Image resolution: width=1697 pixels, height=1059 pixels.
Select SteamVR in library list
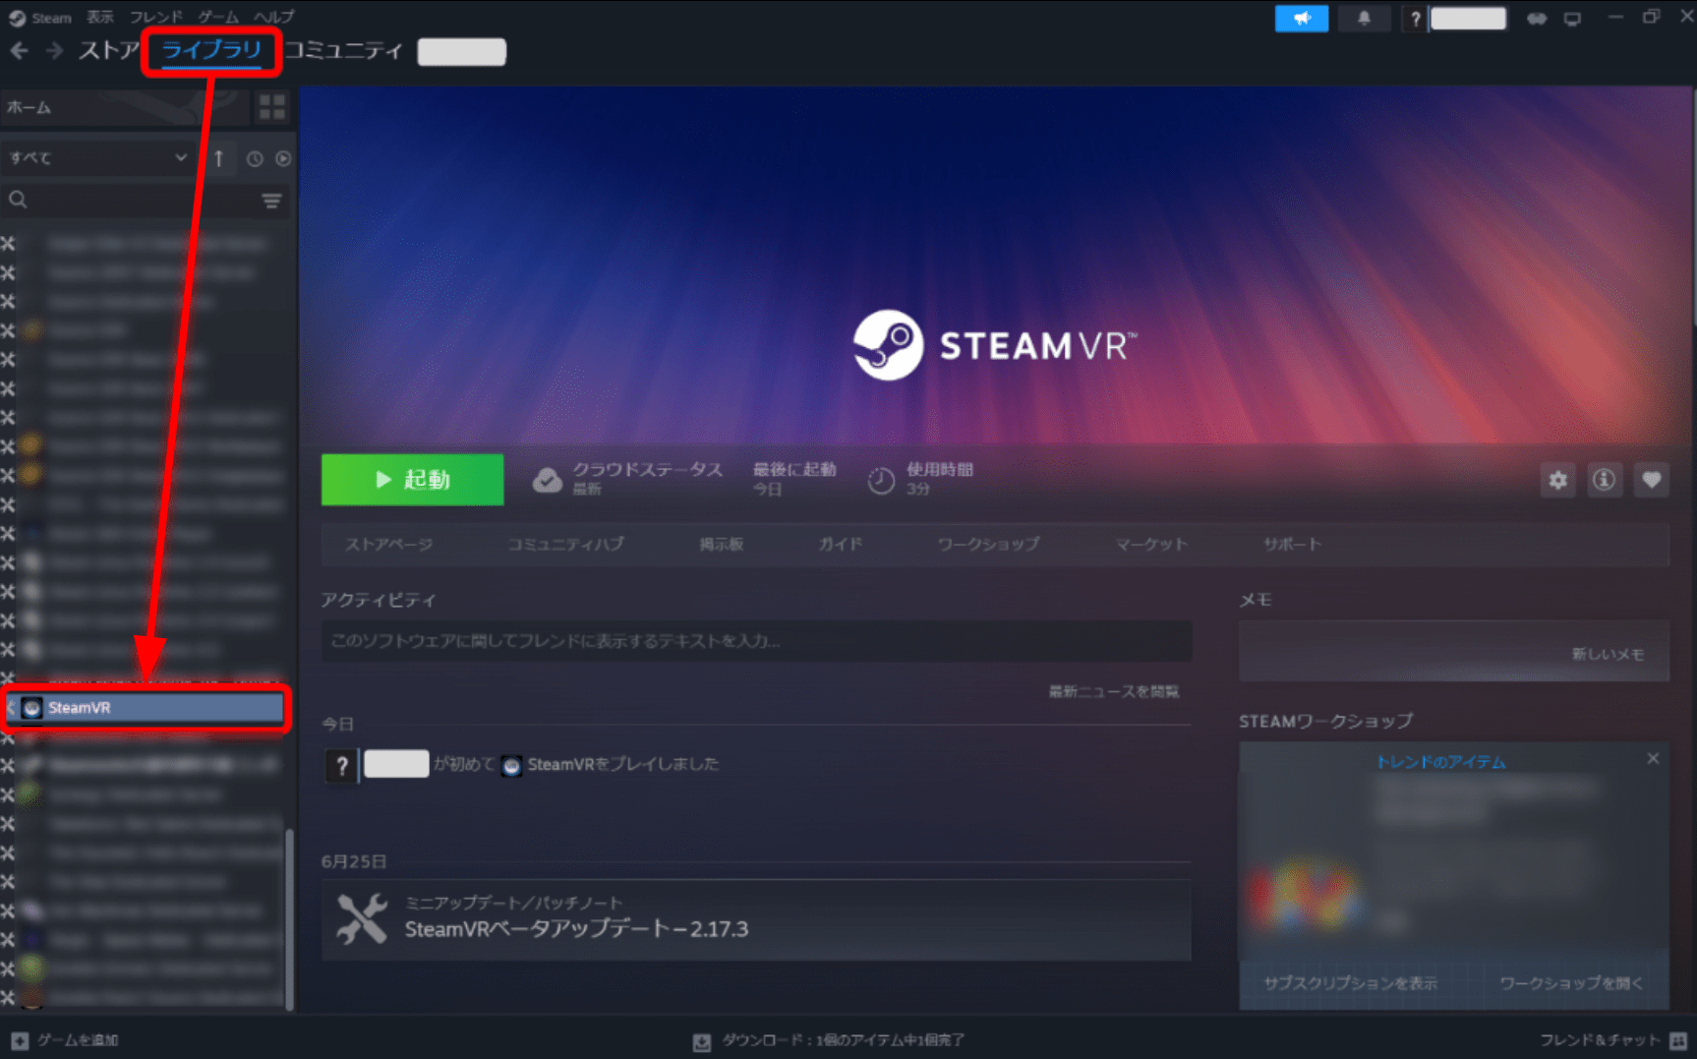(x=146, y=708)
